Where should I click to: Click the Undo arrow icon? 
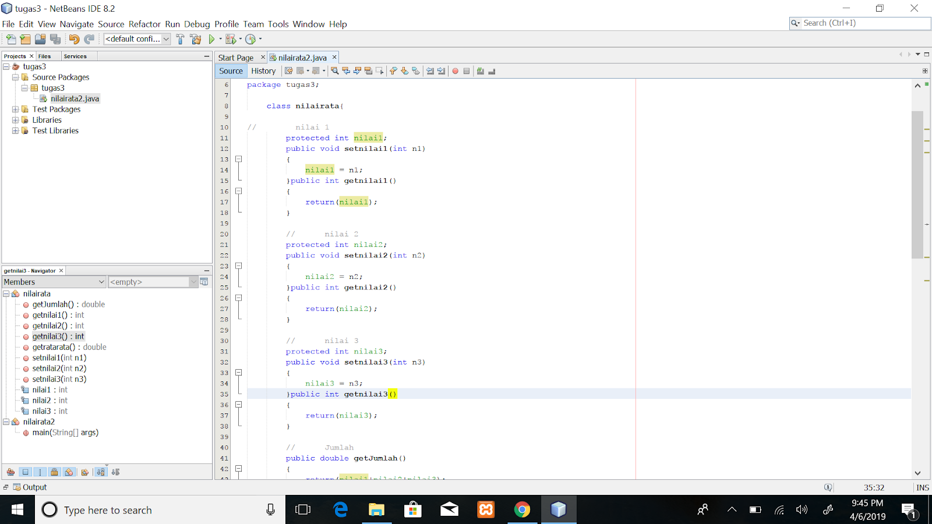[73, 39]
